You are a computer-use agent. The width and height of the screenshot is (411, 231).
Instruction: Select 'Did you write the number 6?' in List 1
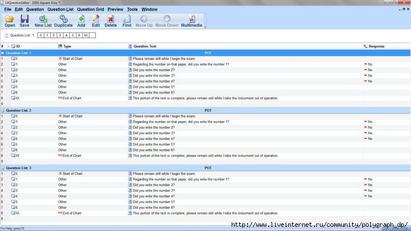153,92
